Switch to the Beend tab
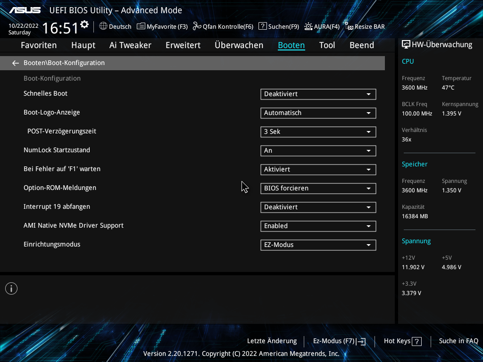 point(362,45)
